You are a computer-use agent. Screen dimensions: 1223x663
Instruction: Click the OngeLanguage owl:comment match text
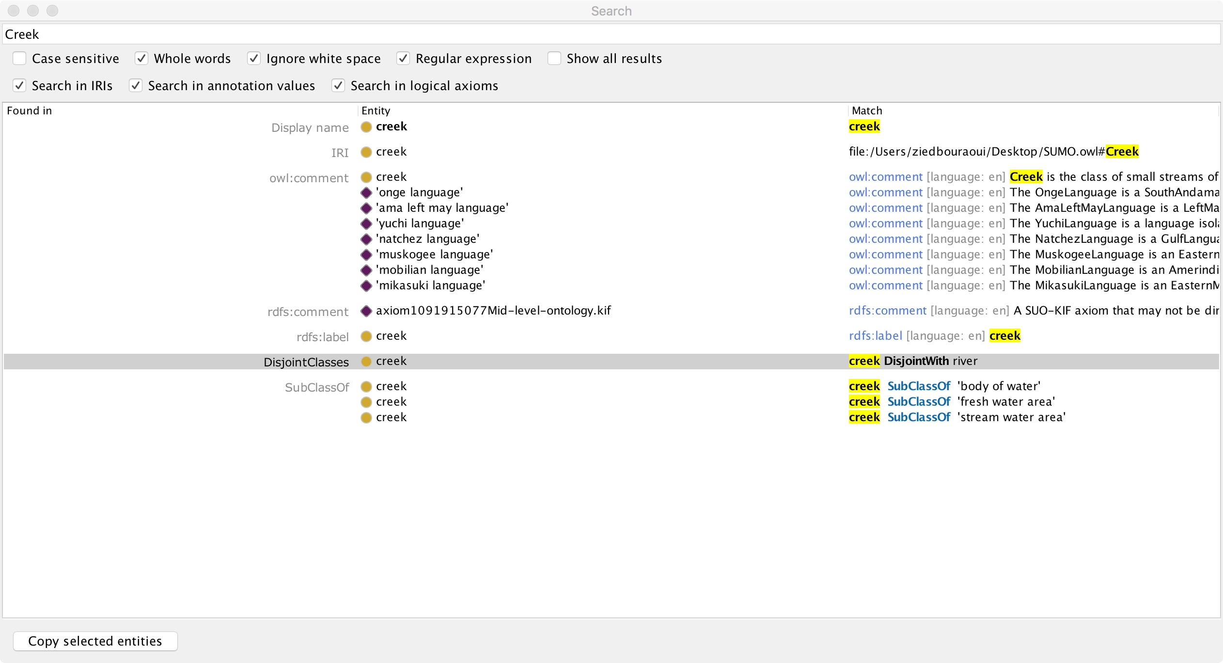1034,192
